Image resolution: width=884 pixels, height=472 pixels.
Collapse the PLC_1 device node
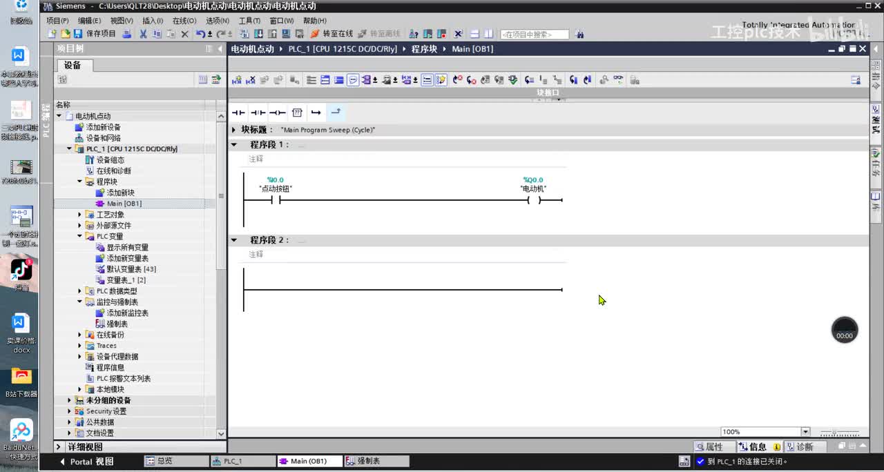tap(69, 148)
